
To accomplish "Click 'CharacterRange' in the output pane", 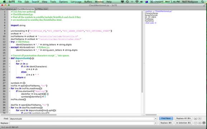I will pyautogui.click(x=151, y=13).
